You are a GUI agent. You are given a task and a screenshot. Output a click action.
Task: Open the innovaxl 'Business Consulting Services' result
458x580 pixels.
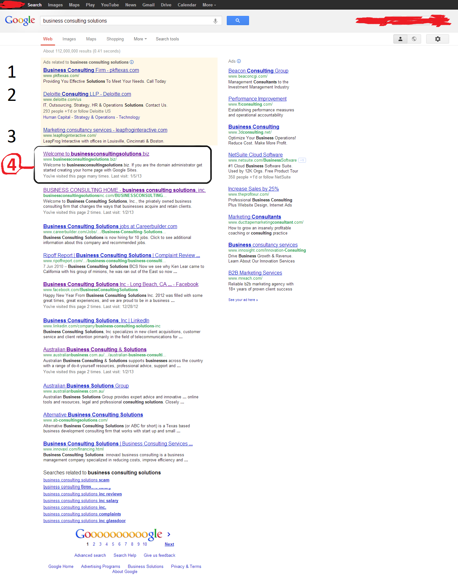tap(118, 444)
